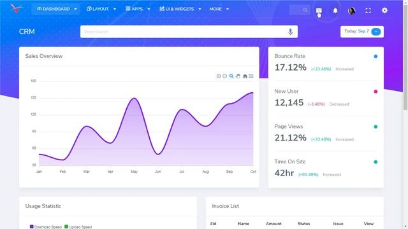Toggle Download Speed legend series
Image resolution: width=408 pixels, height=229 pixels.
[46, 227]
